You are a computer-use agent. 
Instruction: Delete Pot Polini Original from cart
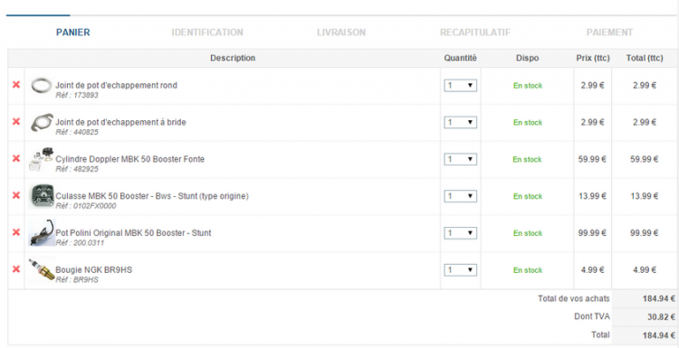click(x=16, y=232)
